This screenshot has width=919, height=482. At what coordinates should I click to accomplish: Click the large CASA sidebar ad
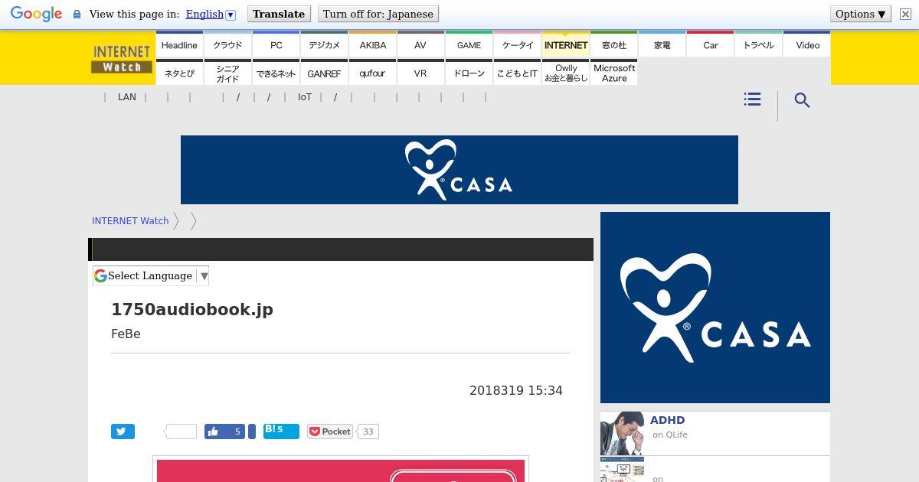pyautogui.click(x=715, y=308)
